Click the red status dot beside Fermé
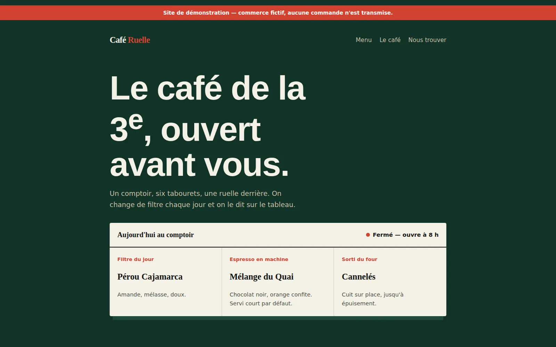The height and width of the screenshot is (347, 556). tap(368, 235)
